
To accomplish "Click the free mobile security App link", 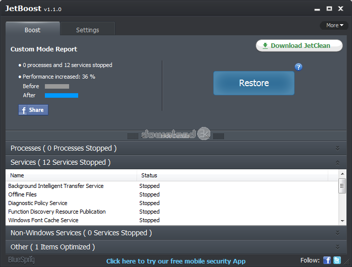I will coord(176,261).
